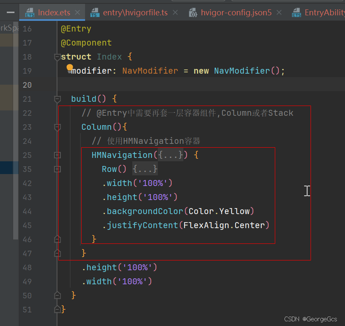The width and height of the screenshot is (345, 326).
Task: Click the minimize panel dash icon
Action: [x=11, y=12]
